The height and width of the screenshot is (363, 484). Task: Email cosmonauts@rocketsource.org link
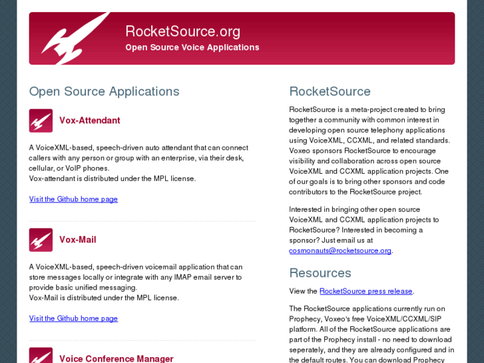click(340, 250)
